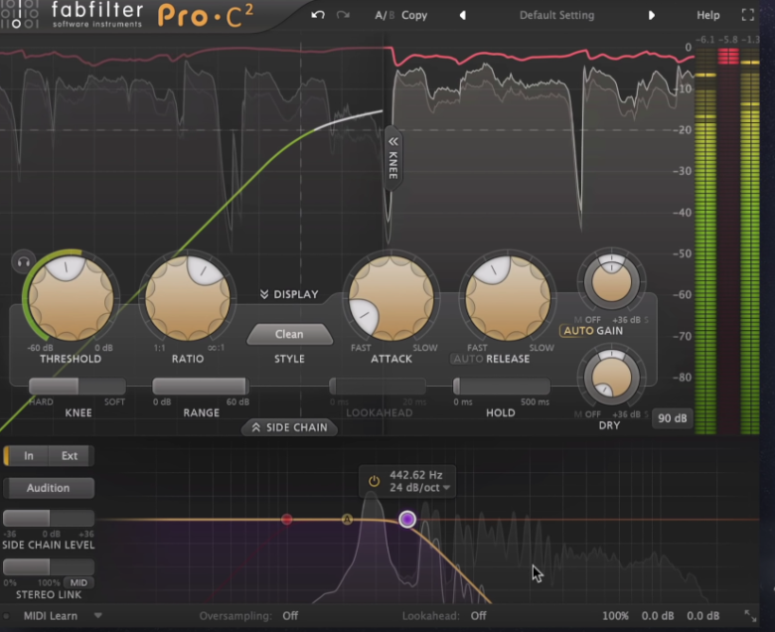Go to next preset with right arrow
Screen dimensions: 775x632
(x=652, y=15)
